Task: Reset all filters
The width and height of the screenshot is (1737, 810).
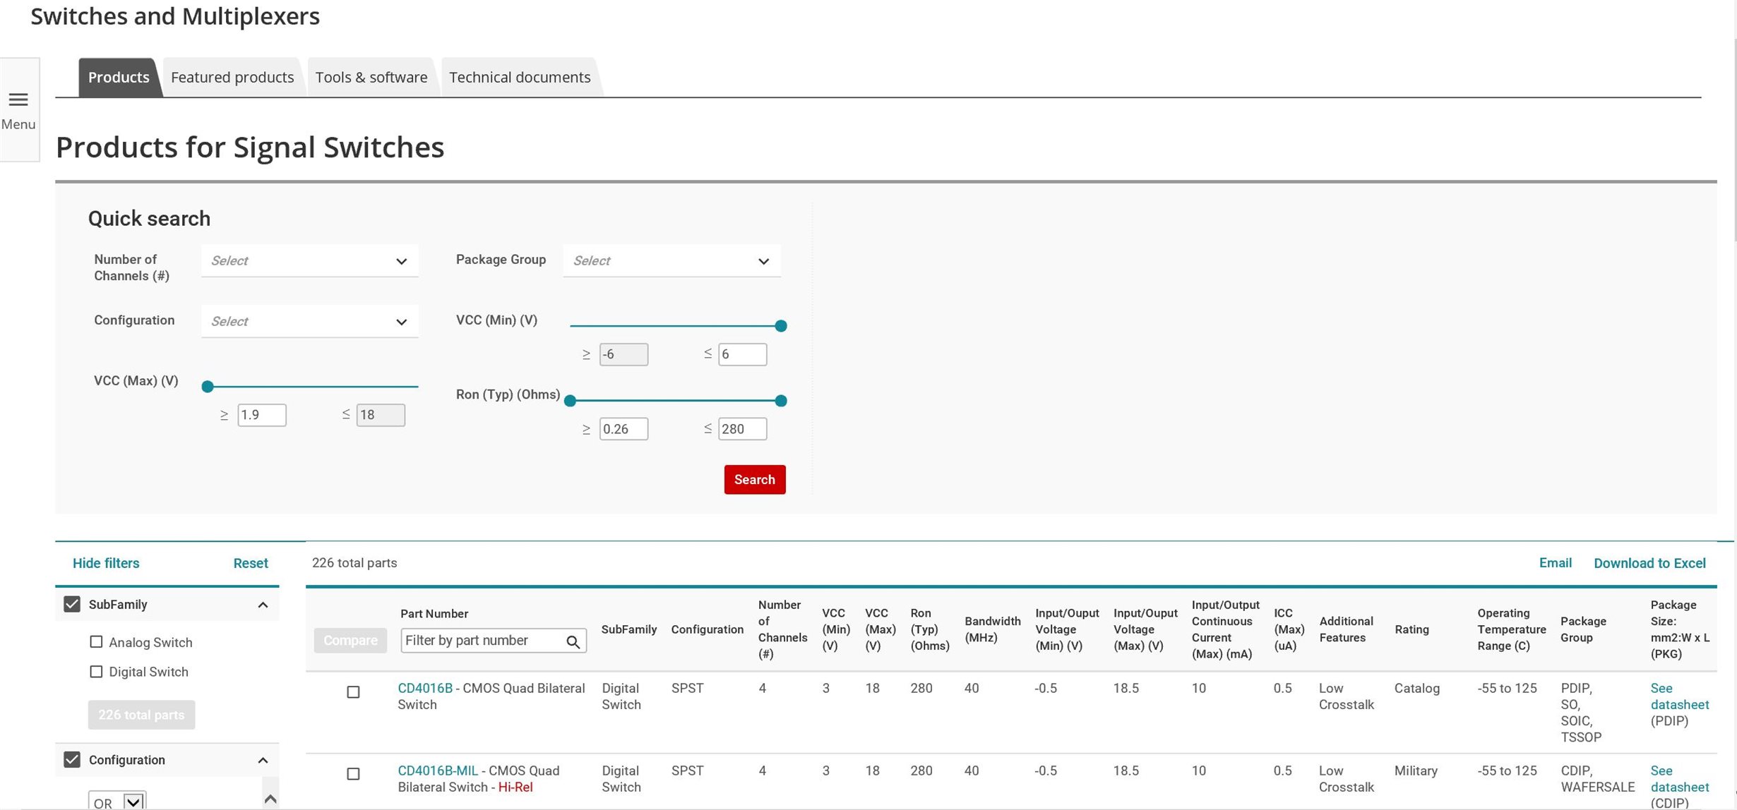Action: click(x=251, y=563)
